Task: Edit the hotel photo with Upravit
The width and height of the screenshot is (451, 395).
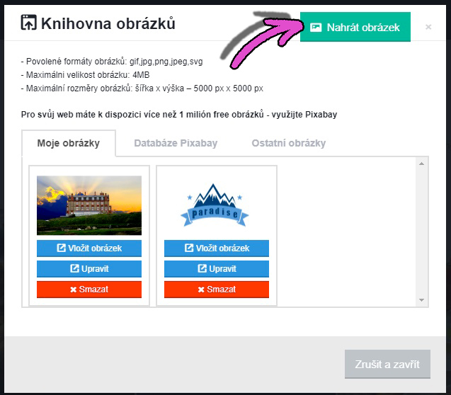Action: click(89, 269)
